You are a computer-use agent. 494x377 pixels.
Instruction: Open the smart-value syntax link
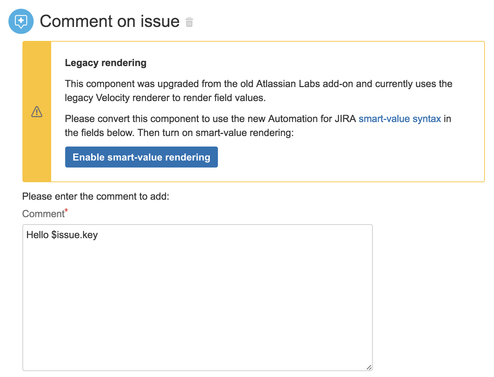(399, 119)
